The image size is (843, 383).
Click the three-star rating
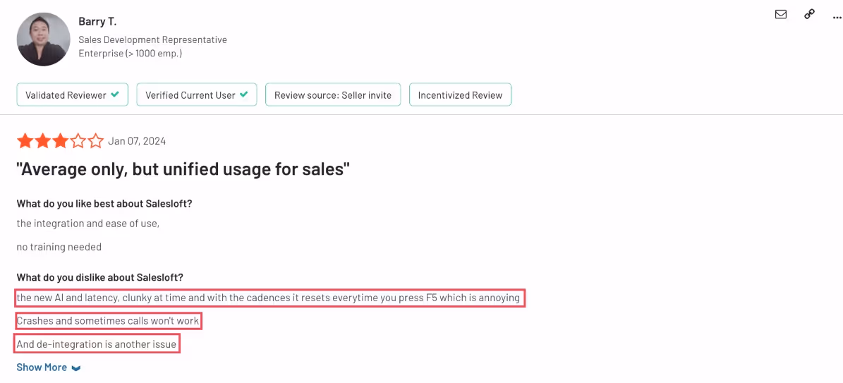coord(60,142)
